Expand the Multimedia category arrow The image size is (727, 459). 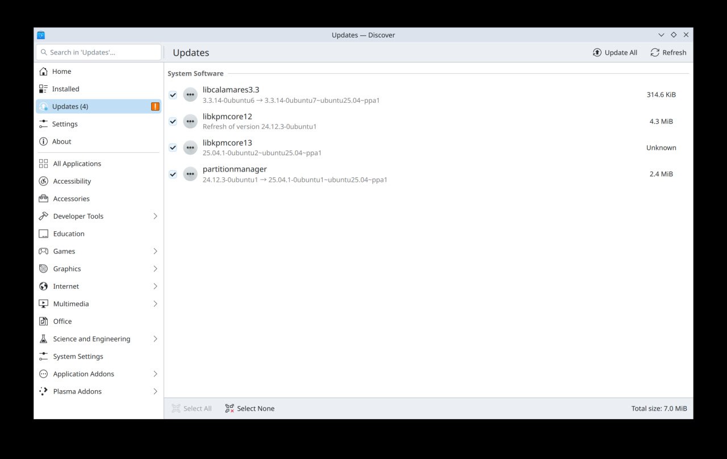coord(156,304)
